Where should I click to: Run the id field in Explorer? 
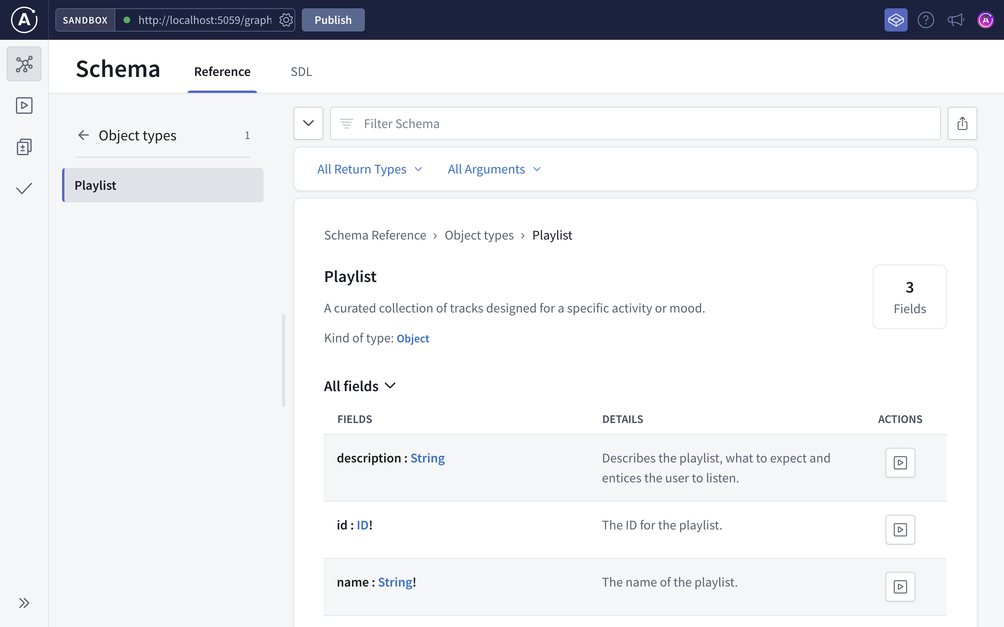tap(900, 529)
